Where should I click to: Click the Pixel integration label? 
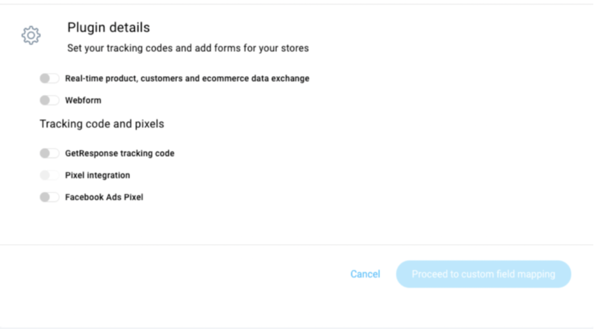click(97, 175)
